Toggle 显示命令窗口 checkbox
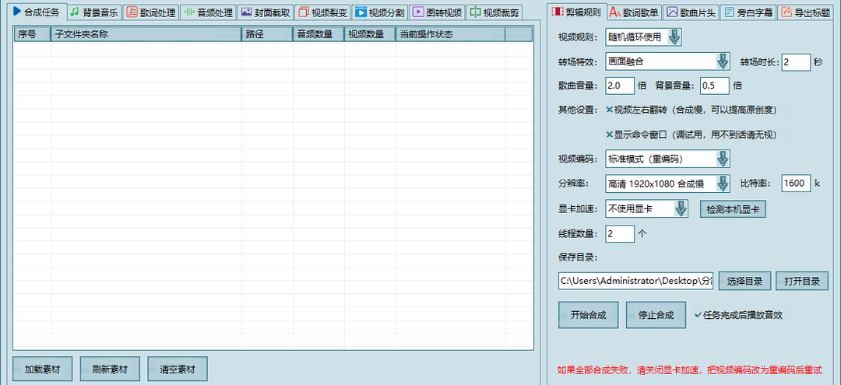 610,135
